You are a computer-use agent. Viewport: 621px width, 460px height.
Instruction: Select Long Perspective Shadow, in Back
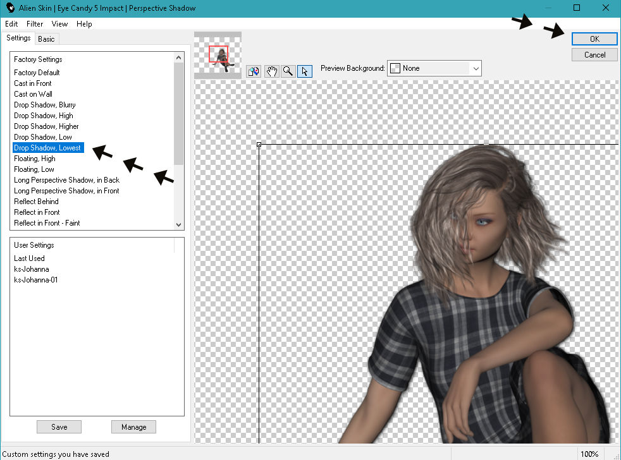[66, 179]
